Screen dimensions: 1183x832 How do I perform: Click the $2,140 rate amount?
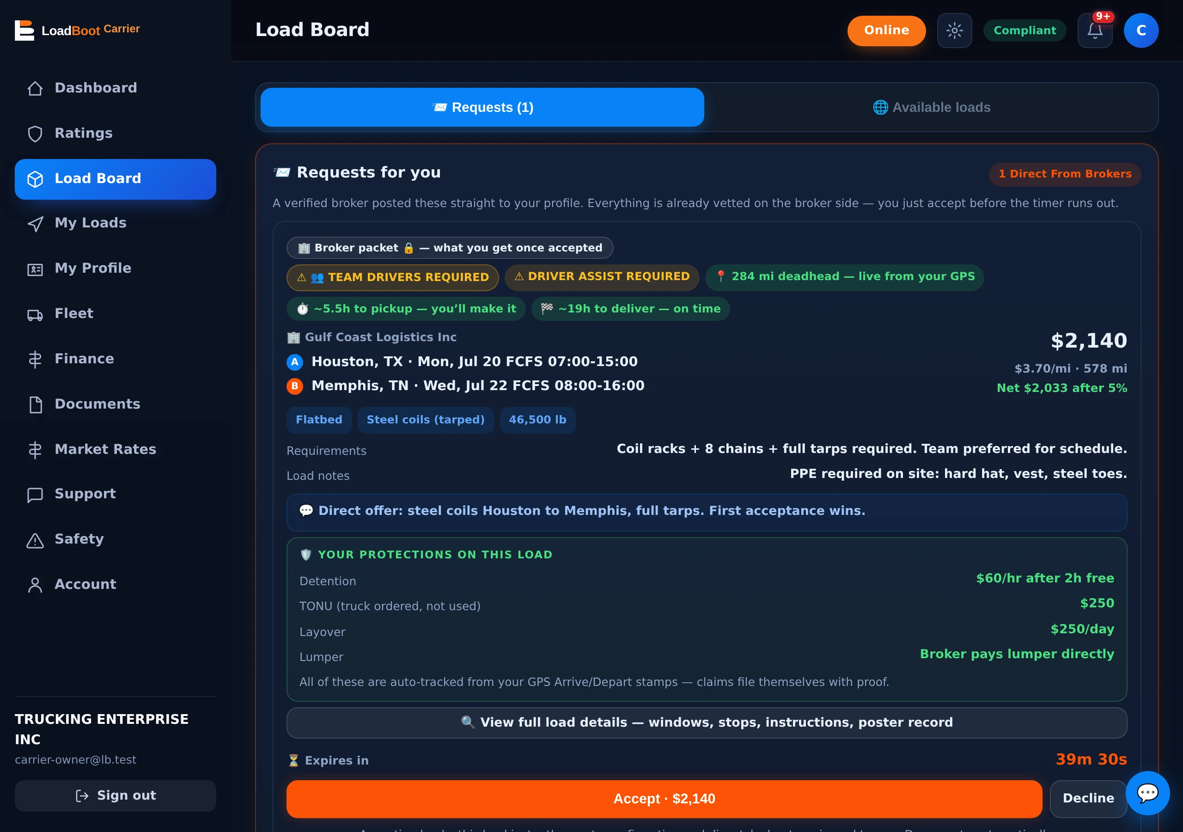coord(1089,341)
